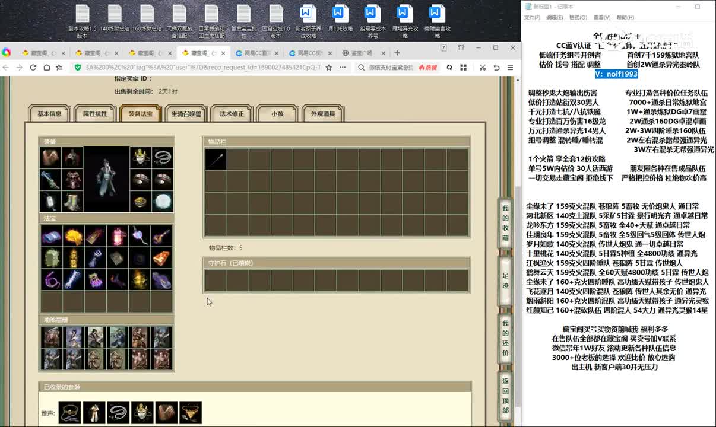Open the browser extensions grid icon
The height and width of the screenshot is (427, 716).
(x=463, y=68)
